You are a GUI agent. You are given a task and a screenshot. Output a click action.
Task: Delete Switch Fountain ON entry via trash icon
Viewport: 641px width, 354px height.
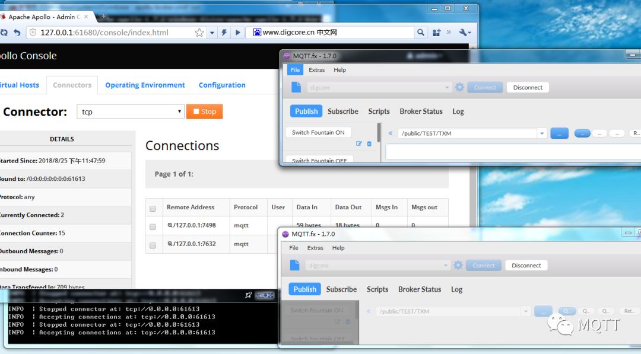pos(369,143)
